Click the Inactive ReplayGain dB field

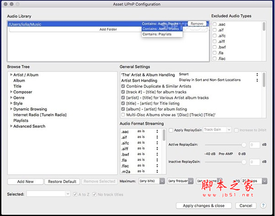255,162
